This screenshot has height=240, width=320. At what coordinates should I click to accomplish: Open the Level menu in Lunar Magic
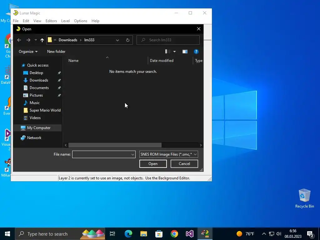66,21
